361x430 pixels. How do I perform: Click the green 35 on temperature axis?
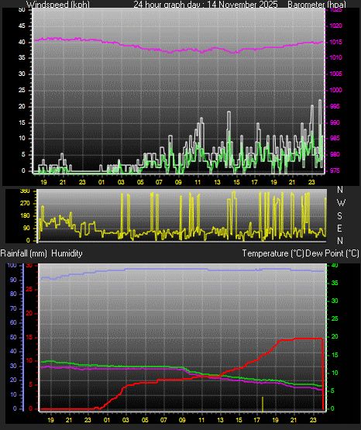[x=335, y=283]
